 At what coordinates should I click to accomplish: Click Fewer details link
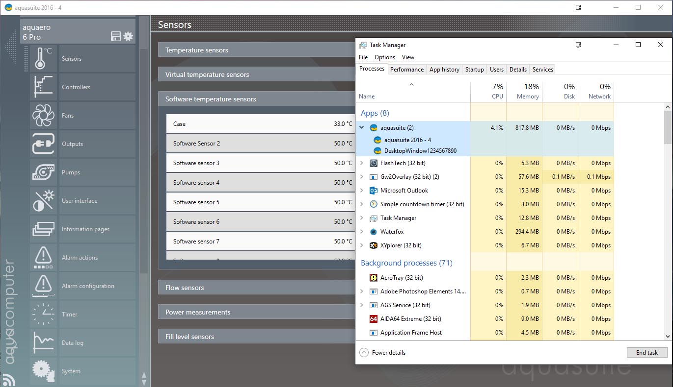click(388, 353)
